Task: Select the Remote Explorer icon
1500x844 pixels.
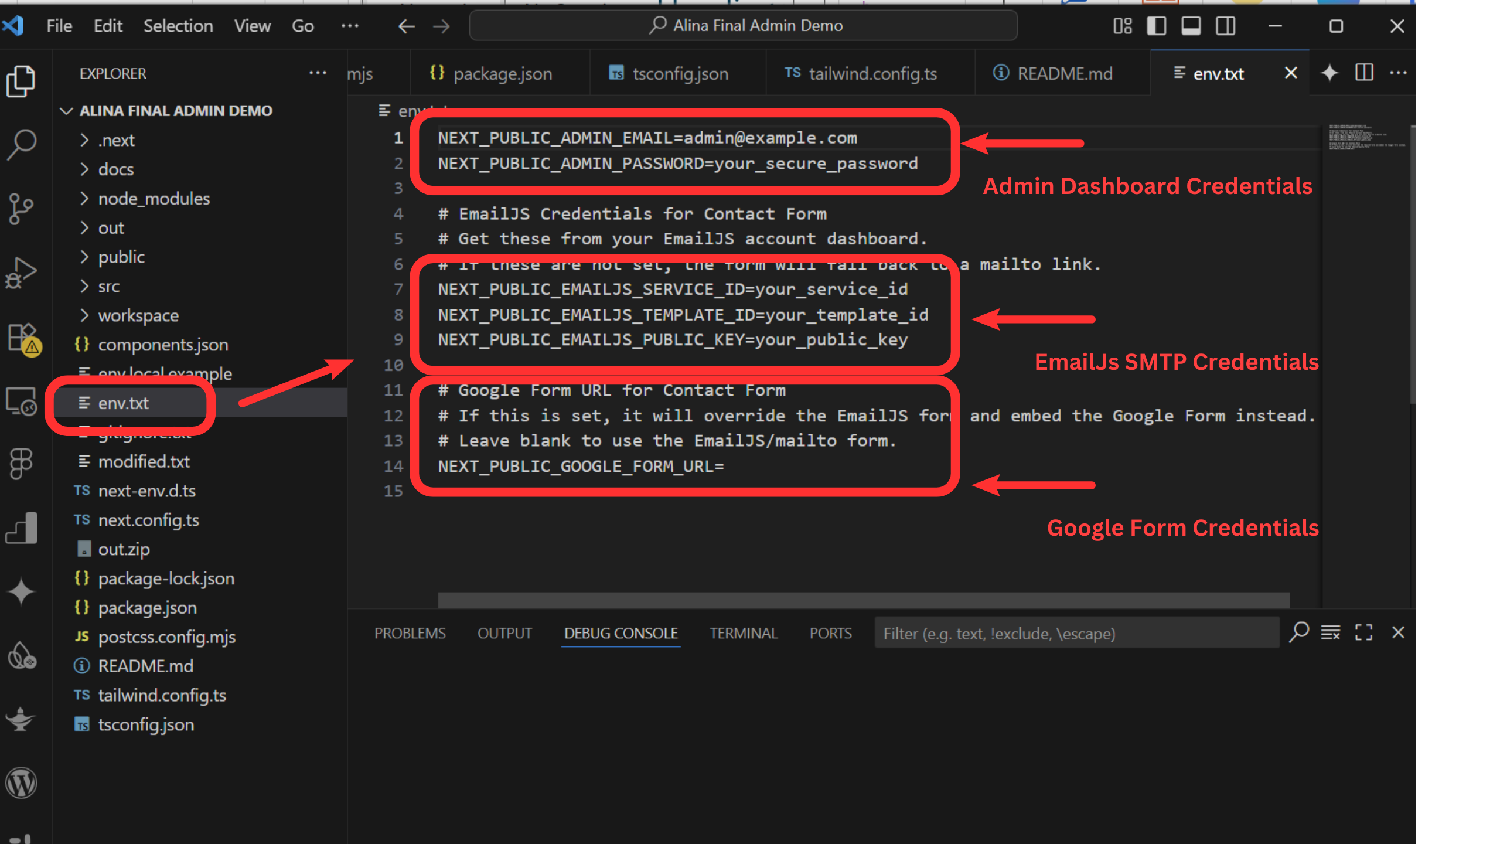Action: tap(22, 401)
